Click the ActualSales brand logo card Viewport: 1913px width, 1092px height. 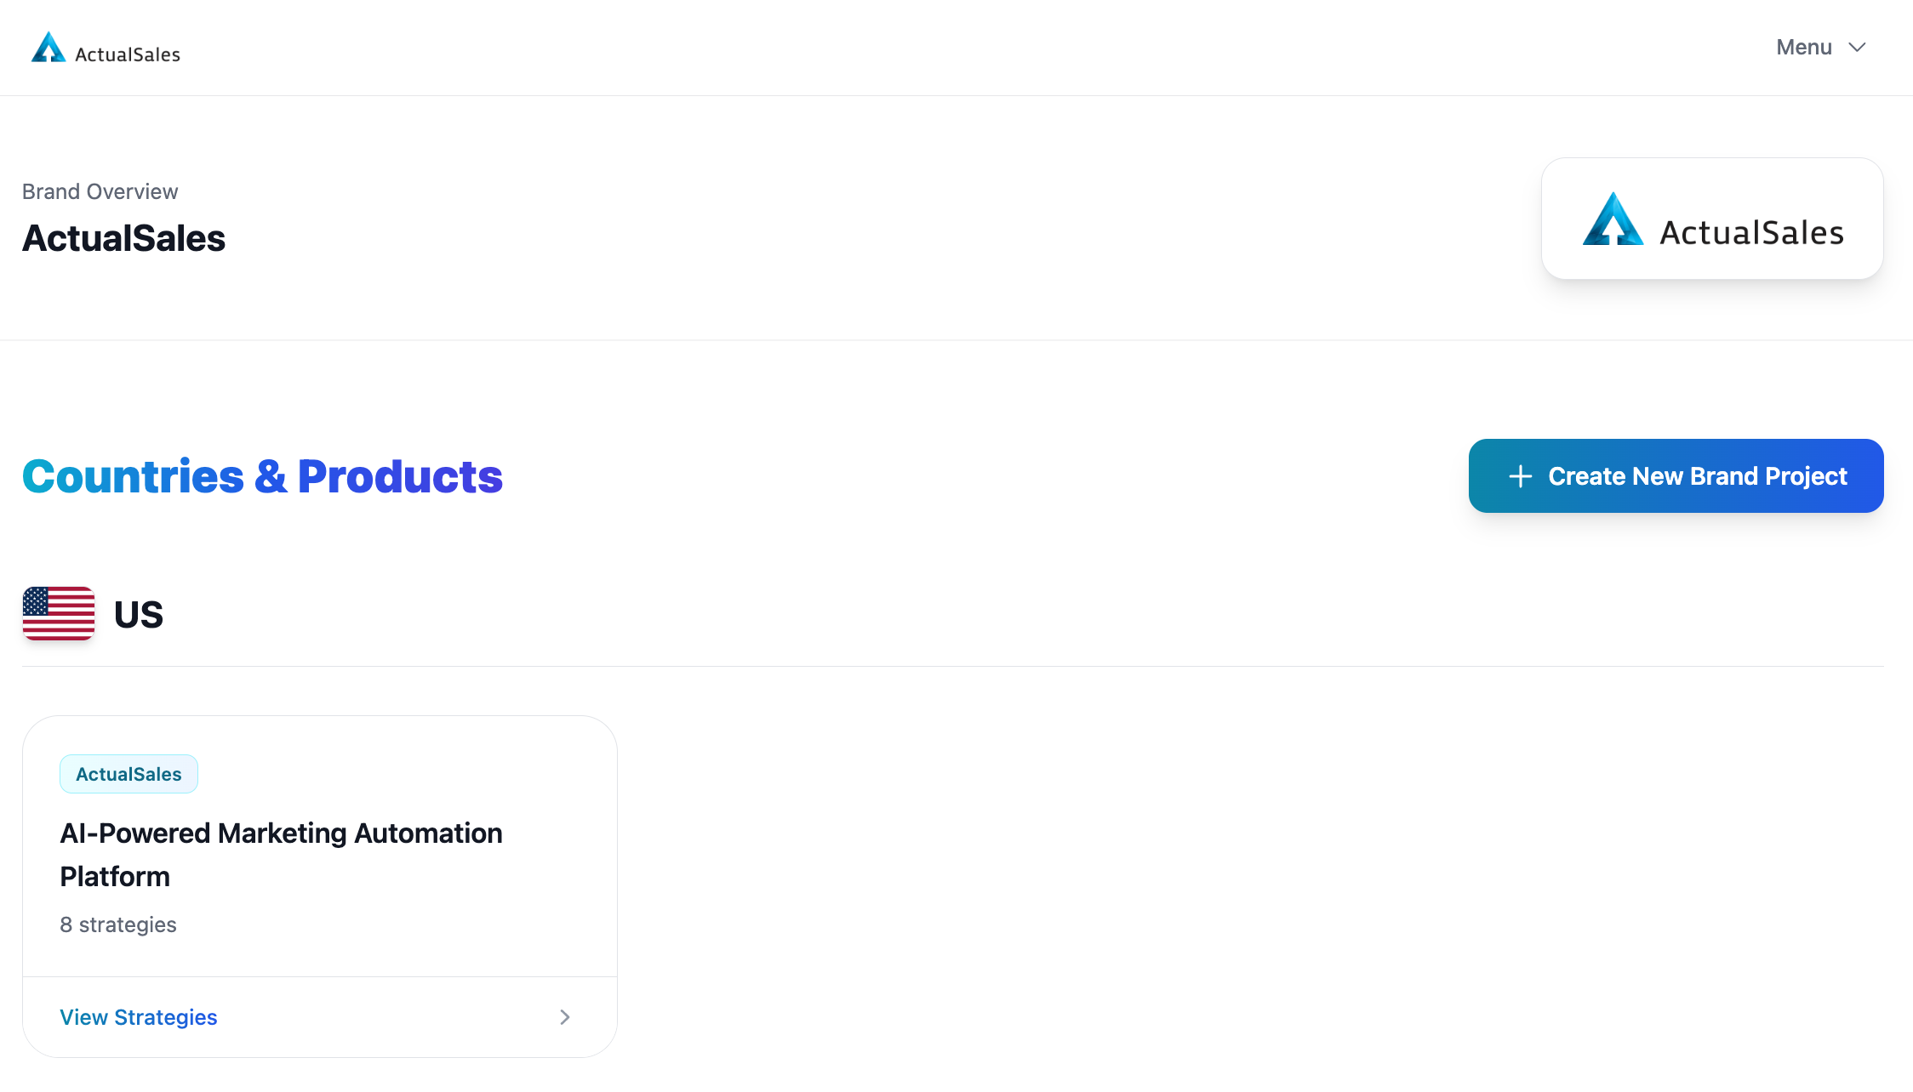tap(1712, 219)
